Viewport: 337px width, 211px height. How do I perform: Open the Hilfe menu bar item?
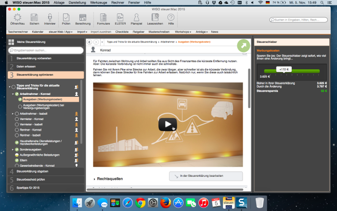pos(147,2)
